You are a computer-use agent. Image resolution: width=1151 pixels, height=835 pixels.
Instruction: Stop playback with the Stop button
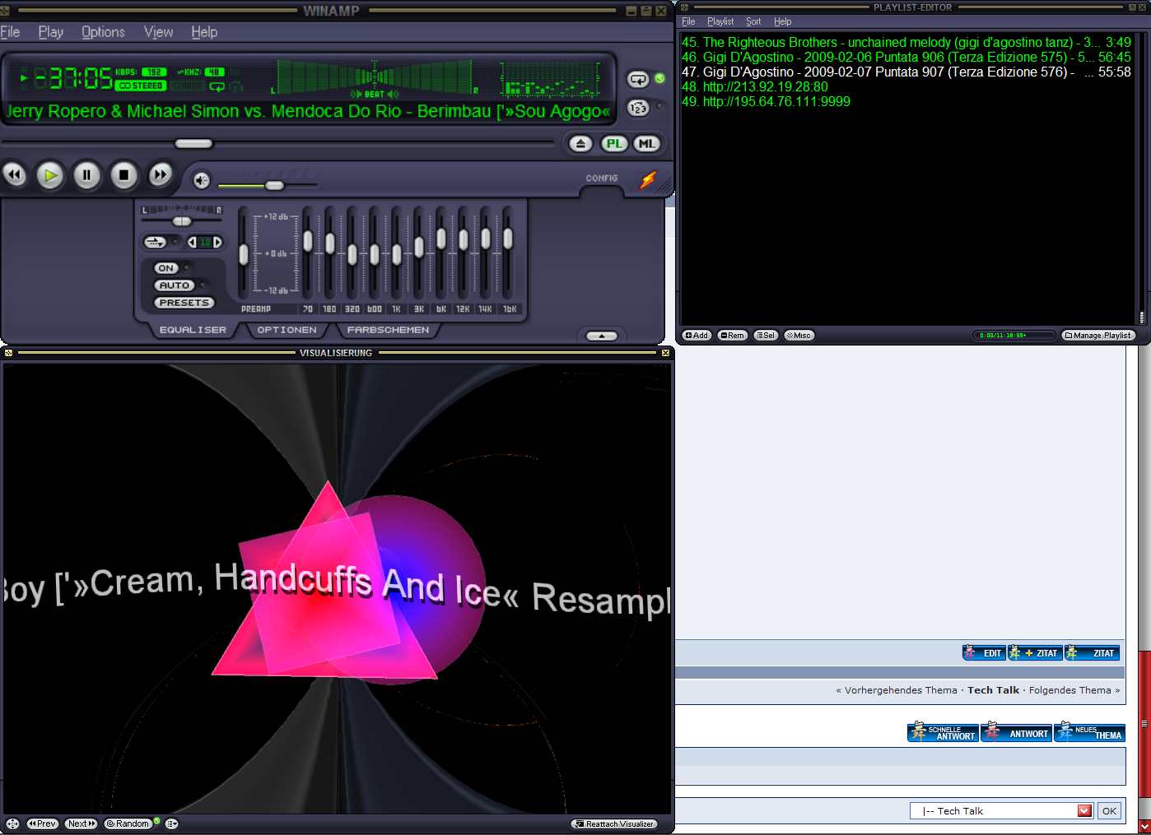click(123, 175)
